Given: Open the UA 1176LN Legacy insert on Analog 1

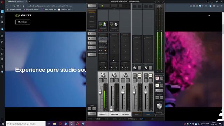Looking at the screenshot, I should (x=103, y=52).
